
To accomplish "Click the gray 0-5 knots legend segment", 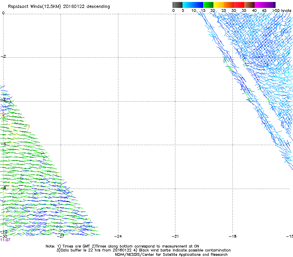I will coord(177,5).
